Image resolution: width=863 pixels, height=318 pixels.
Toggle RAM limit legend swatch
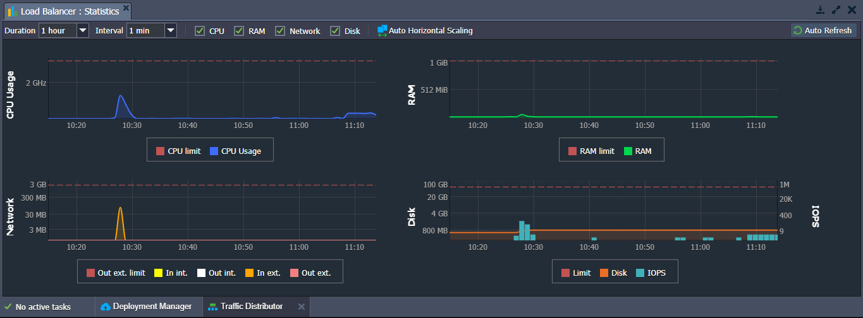572,151
